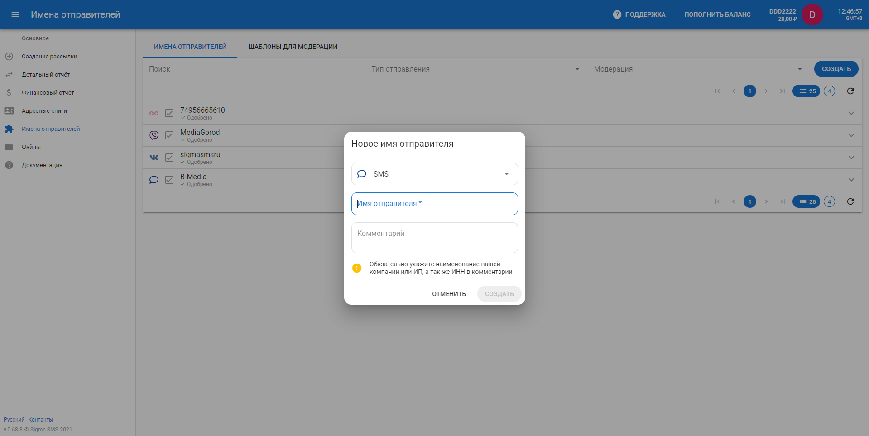Click top total count badge 4
Image resolution: width=869 pixels, height=436 pixels.
pos(829,91)
